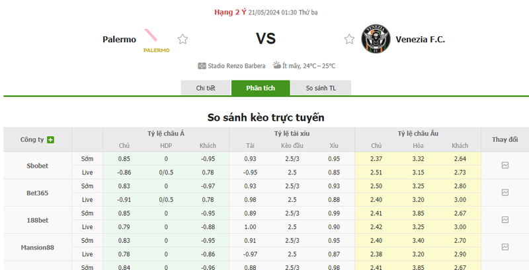Click Sbobet early home odds 2.37

tap(376, 159)
